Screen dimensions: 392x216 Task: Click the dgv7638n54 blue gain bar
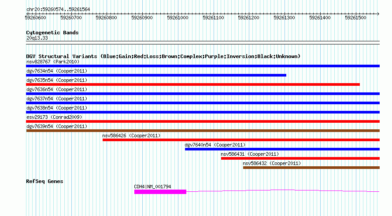(x=203, y=112)
